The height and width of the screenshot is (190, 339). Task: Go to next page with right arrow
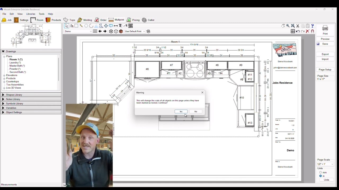[105, 31]
